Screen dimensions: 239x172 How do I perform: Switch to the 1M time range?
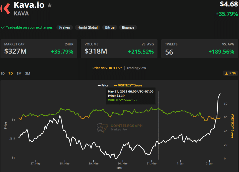pyautogui.click(x=19, y=73)
